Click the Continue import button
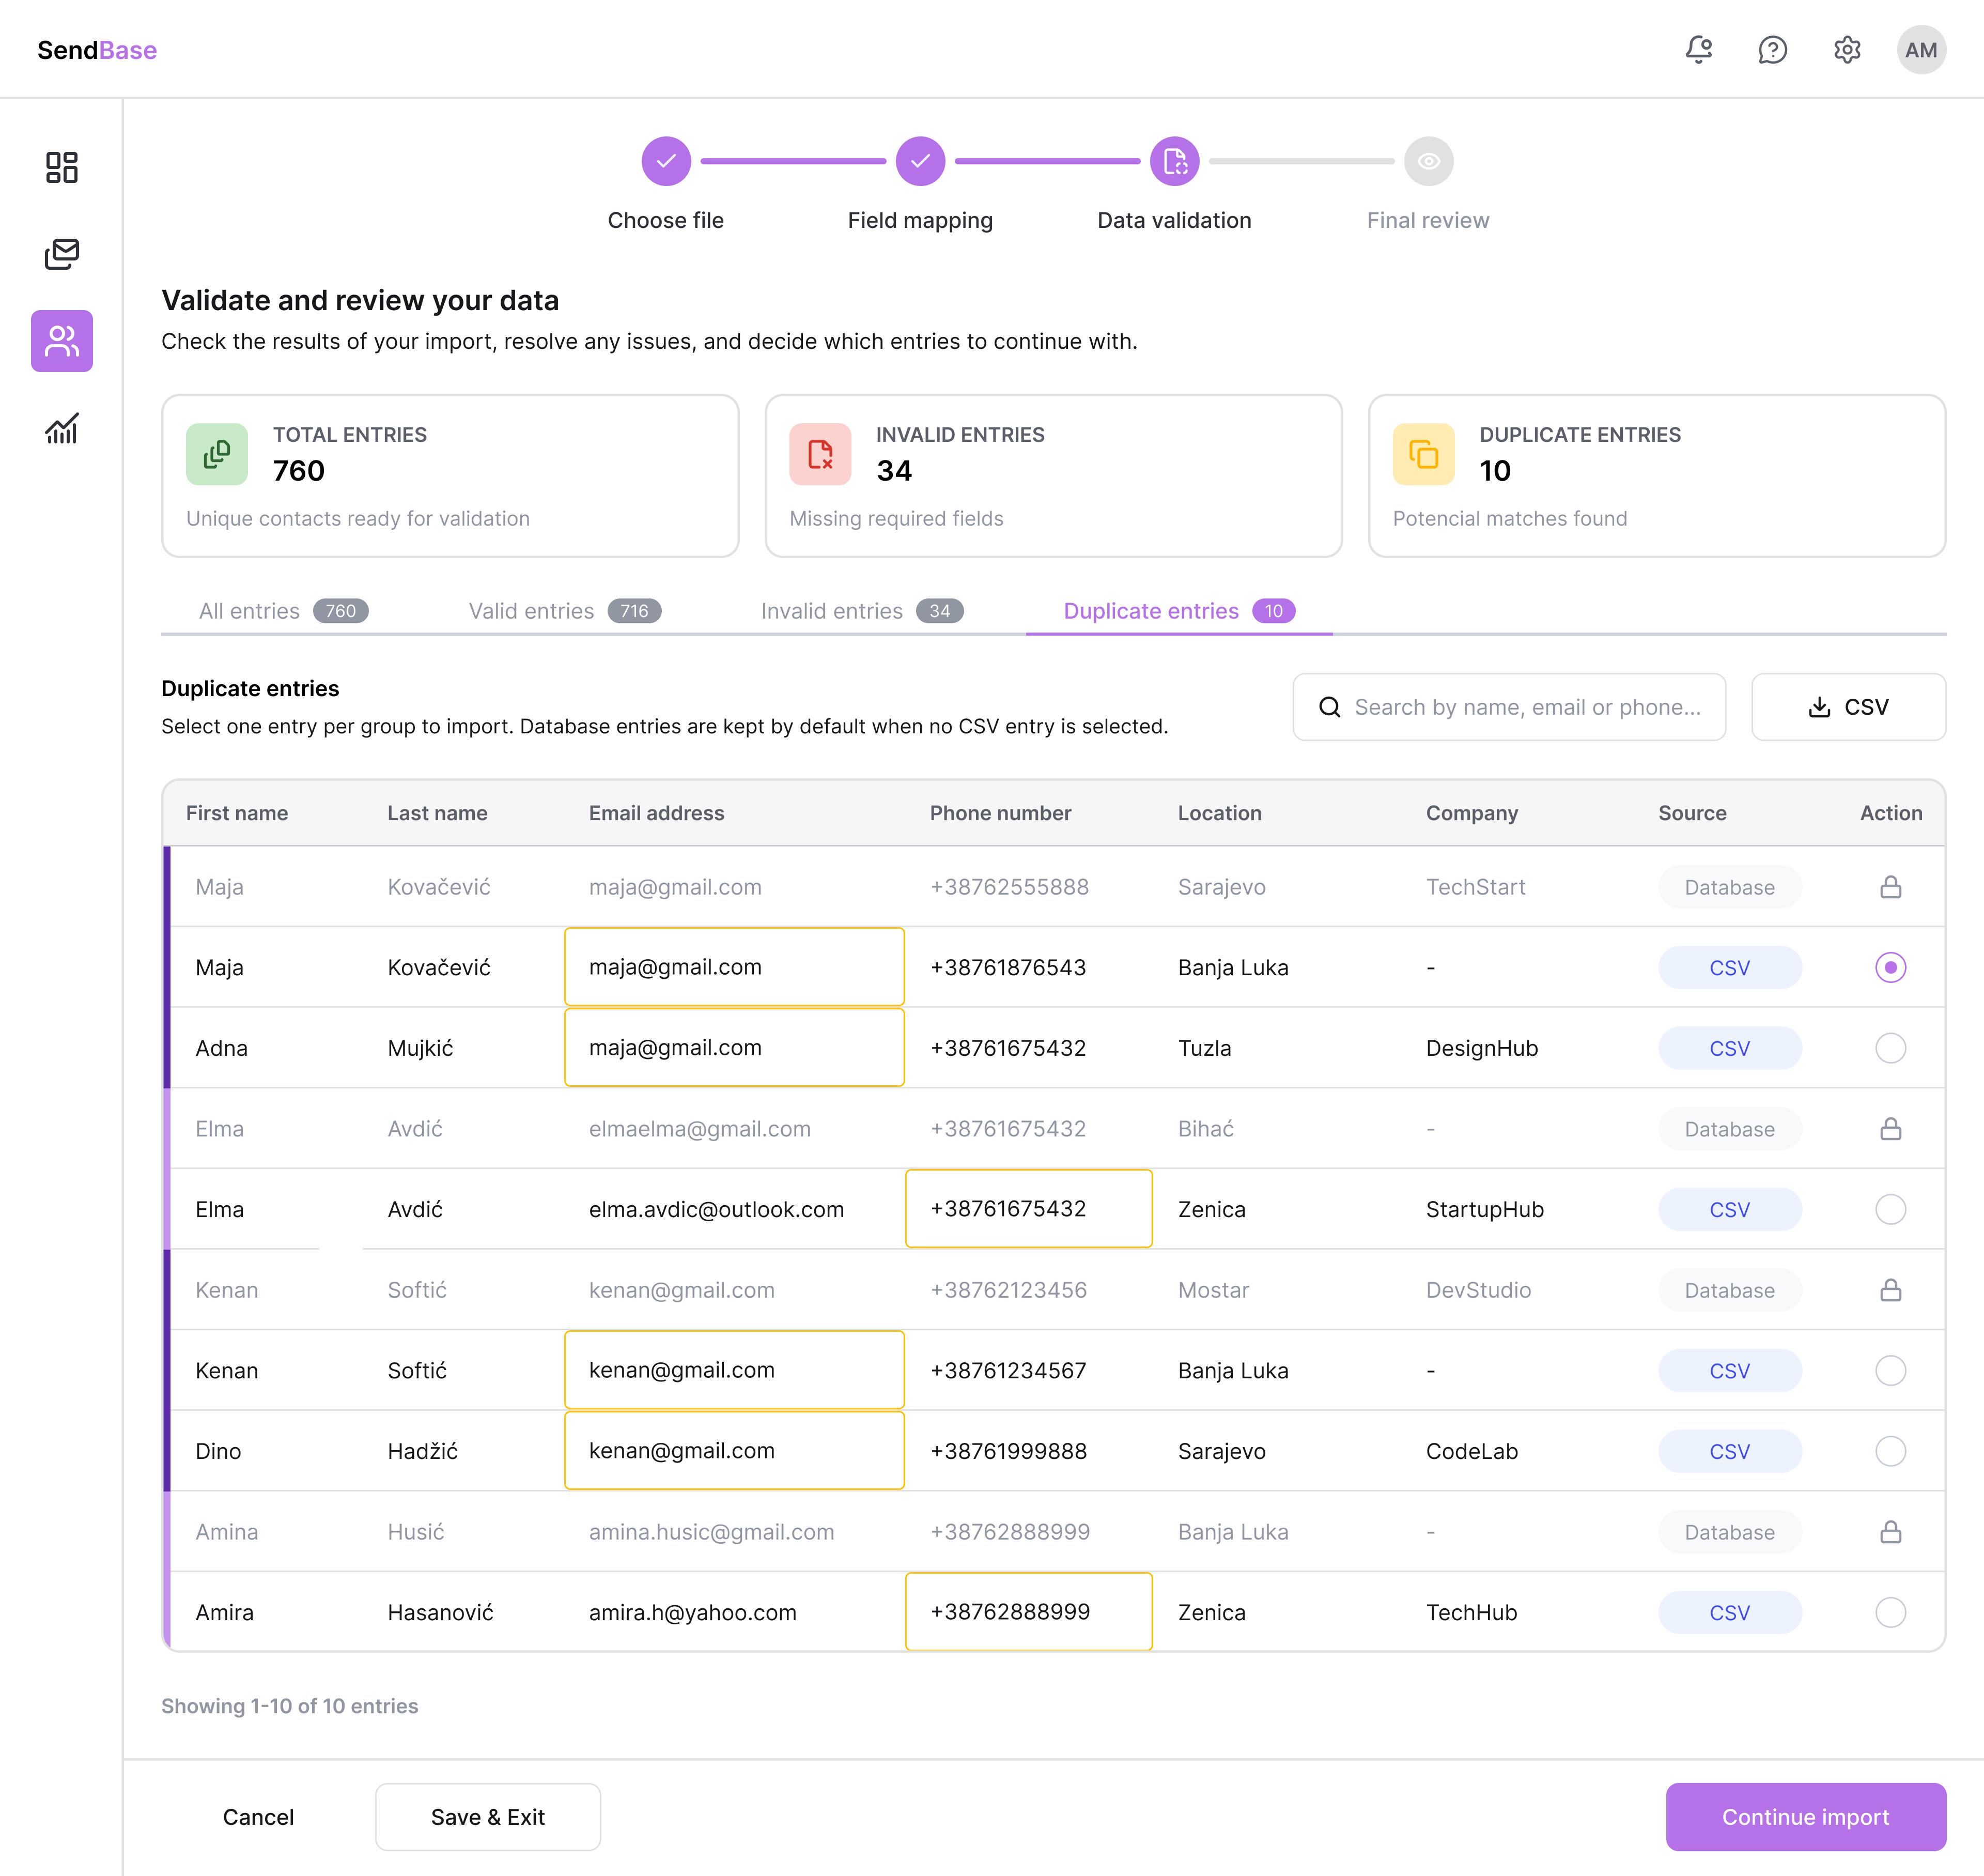This screenshot has width=1984, height=1876. coord(1804,1817)
